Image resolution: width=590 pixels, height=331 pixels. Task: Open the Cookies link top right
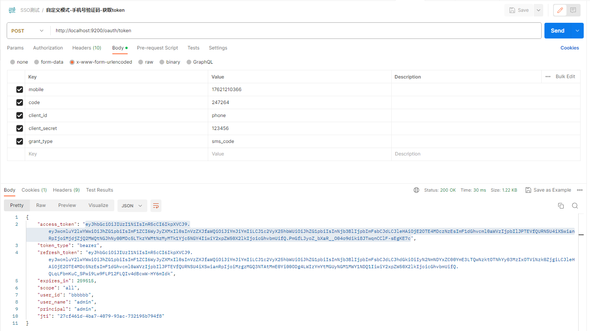point(570,48)
